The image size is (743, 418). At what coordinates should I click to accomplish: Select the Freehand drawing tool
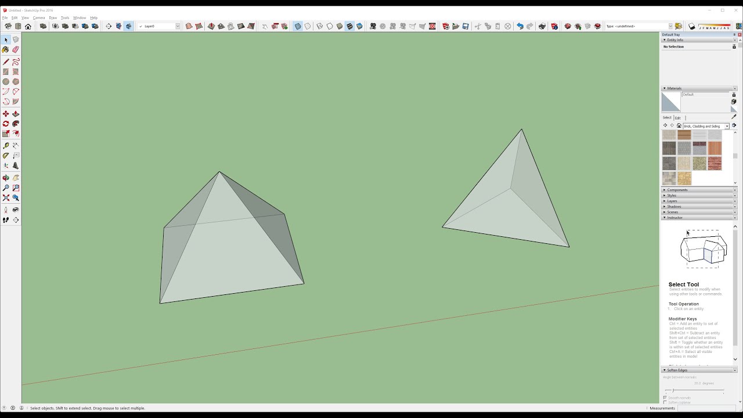(x=16, y=62)
